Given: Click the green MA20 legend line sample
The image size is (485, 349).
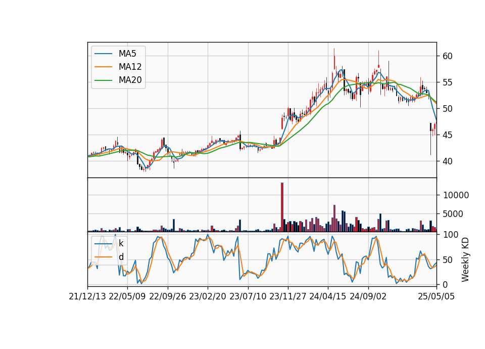Looking at the screenshot, I should click(x=103, y=80).
